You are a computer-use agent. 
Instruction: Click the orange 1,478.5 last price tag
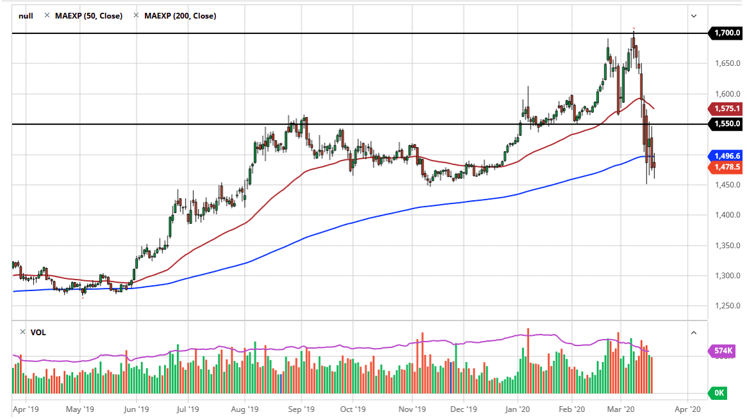click(726, 167)
